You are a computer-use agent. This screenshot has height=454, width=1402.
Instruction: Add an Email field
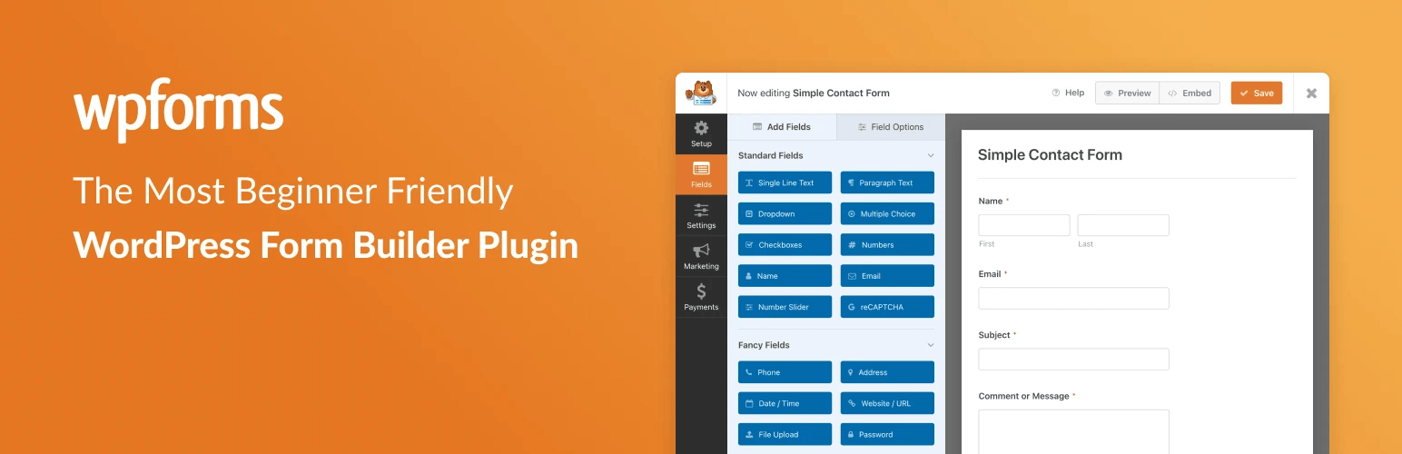tap(887, 275)
